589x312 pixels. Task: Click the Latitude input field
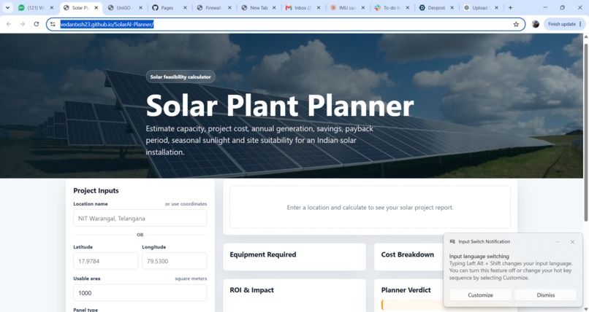[x=105, y=261]
